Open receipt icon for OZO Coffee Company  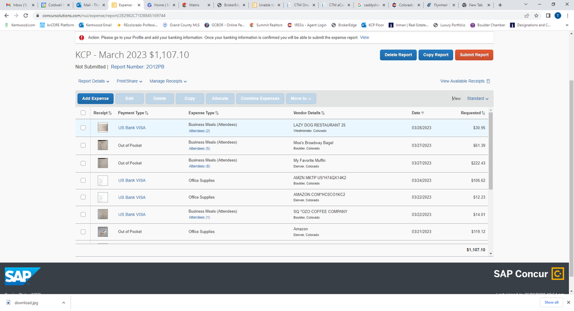pyautogui.click(x=102, y=214)
